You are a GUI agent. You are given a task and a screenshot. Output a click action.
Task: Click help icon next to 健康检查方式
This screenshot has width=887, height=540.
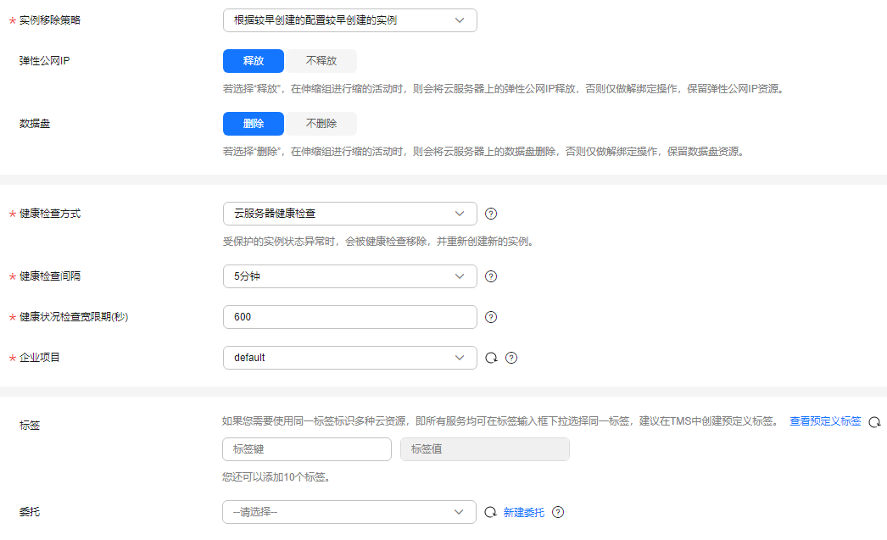coord(491,214)
